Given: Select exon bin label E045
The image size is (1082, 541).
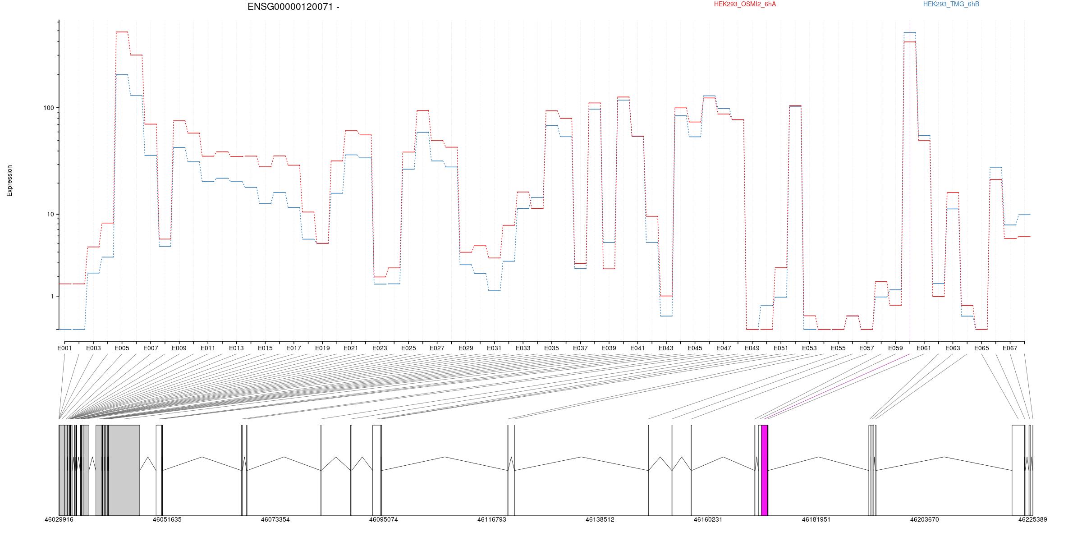Looking at the screenshot, I should click(695, 348).
